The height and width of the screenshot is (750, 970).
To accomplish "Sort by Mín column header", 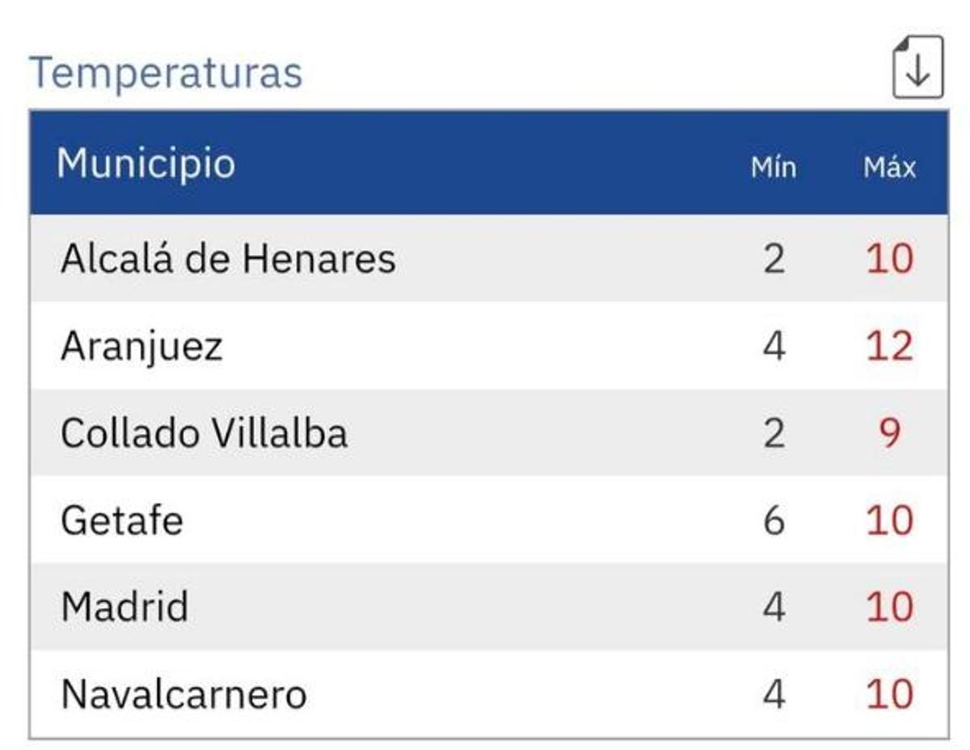I will [773, 167].
